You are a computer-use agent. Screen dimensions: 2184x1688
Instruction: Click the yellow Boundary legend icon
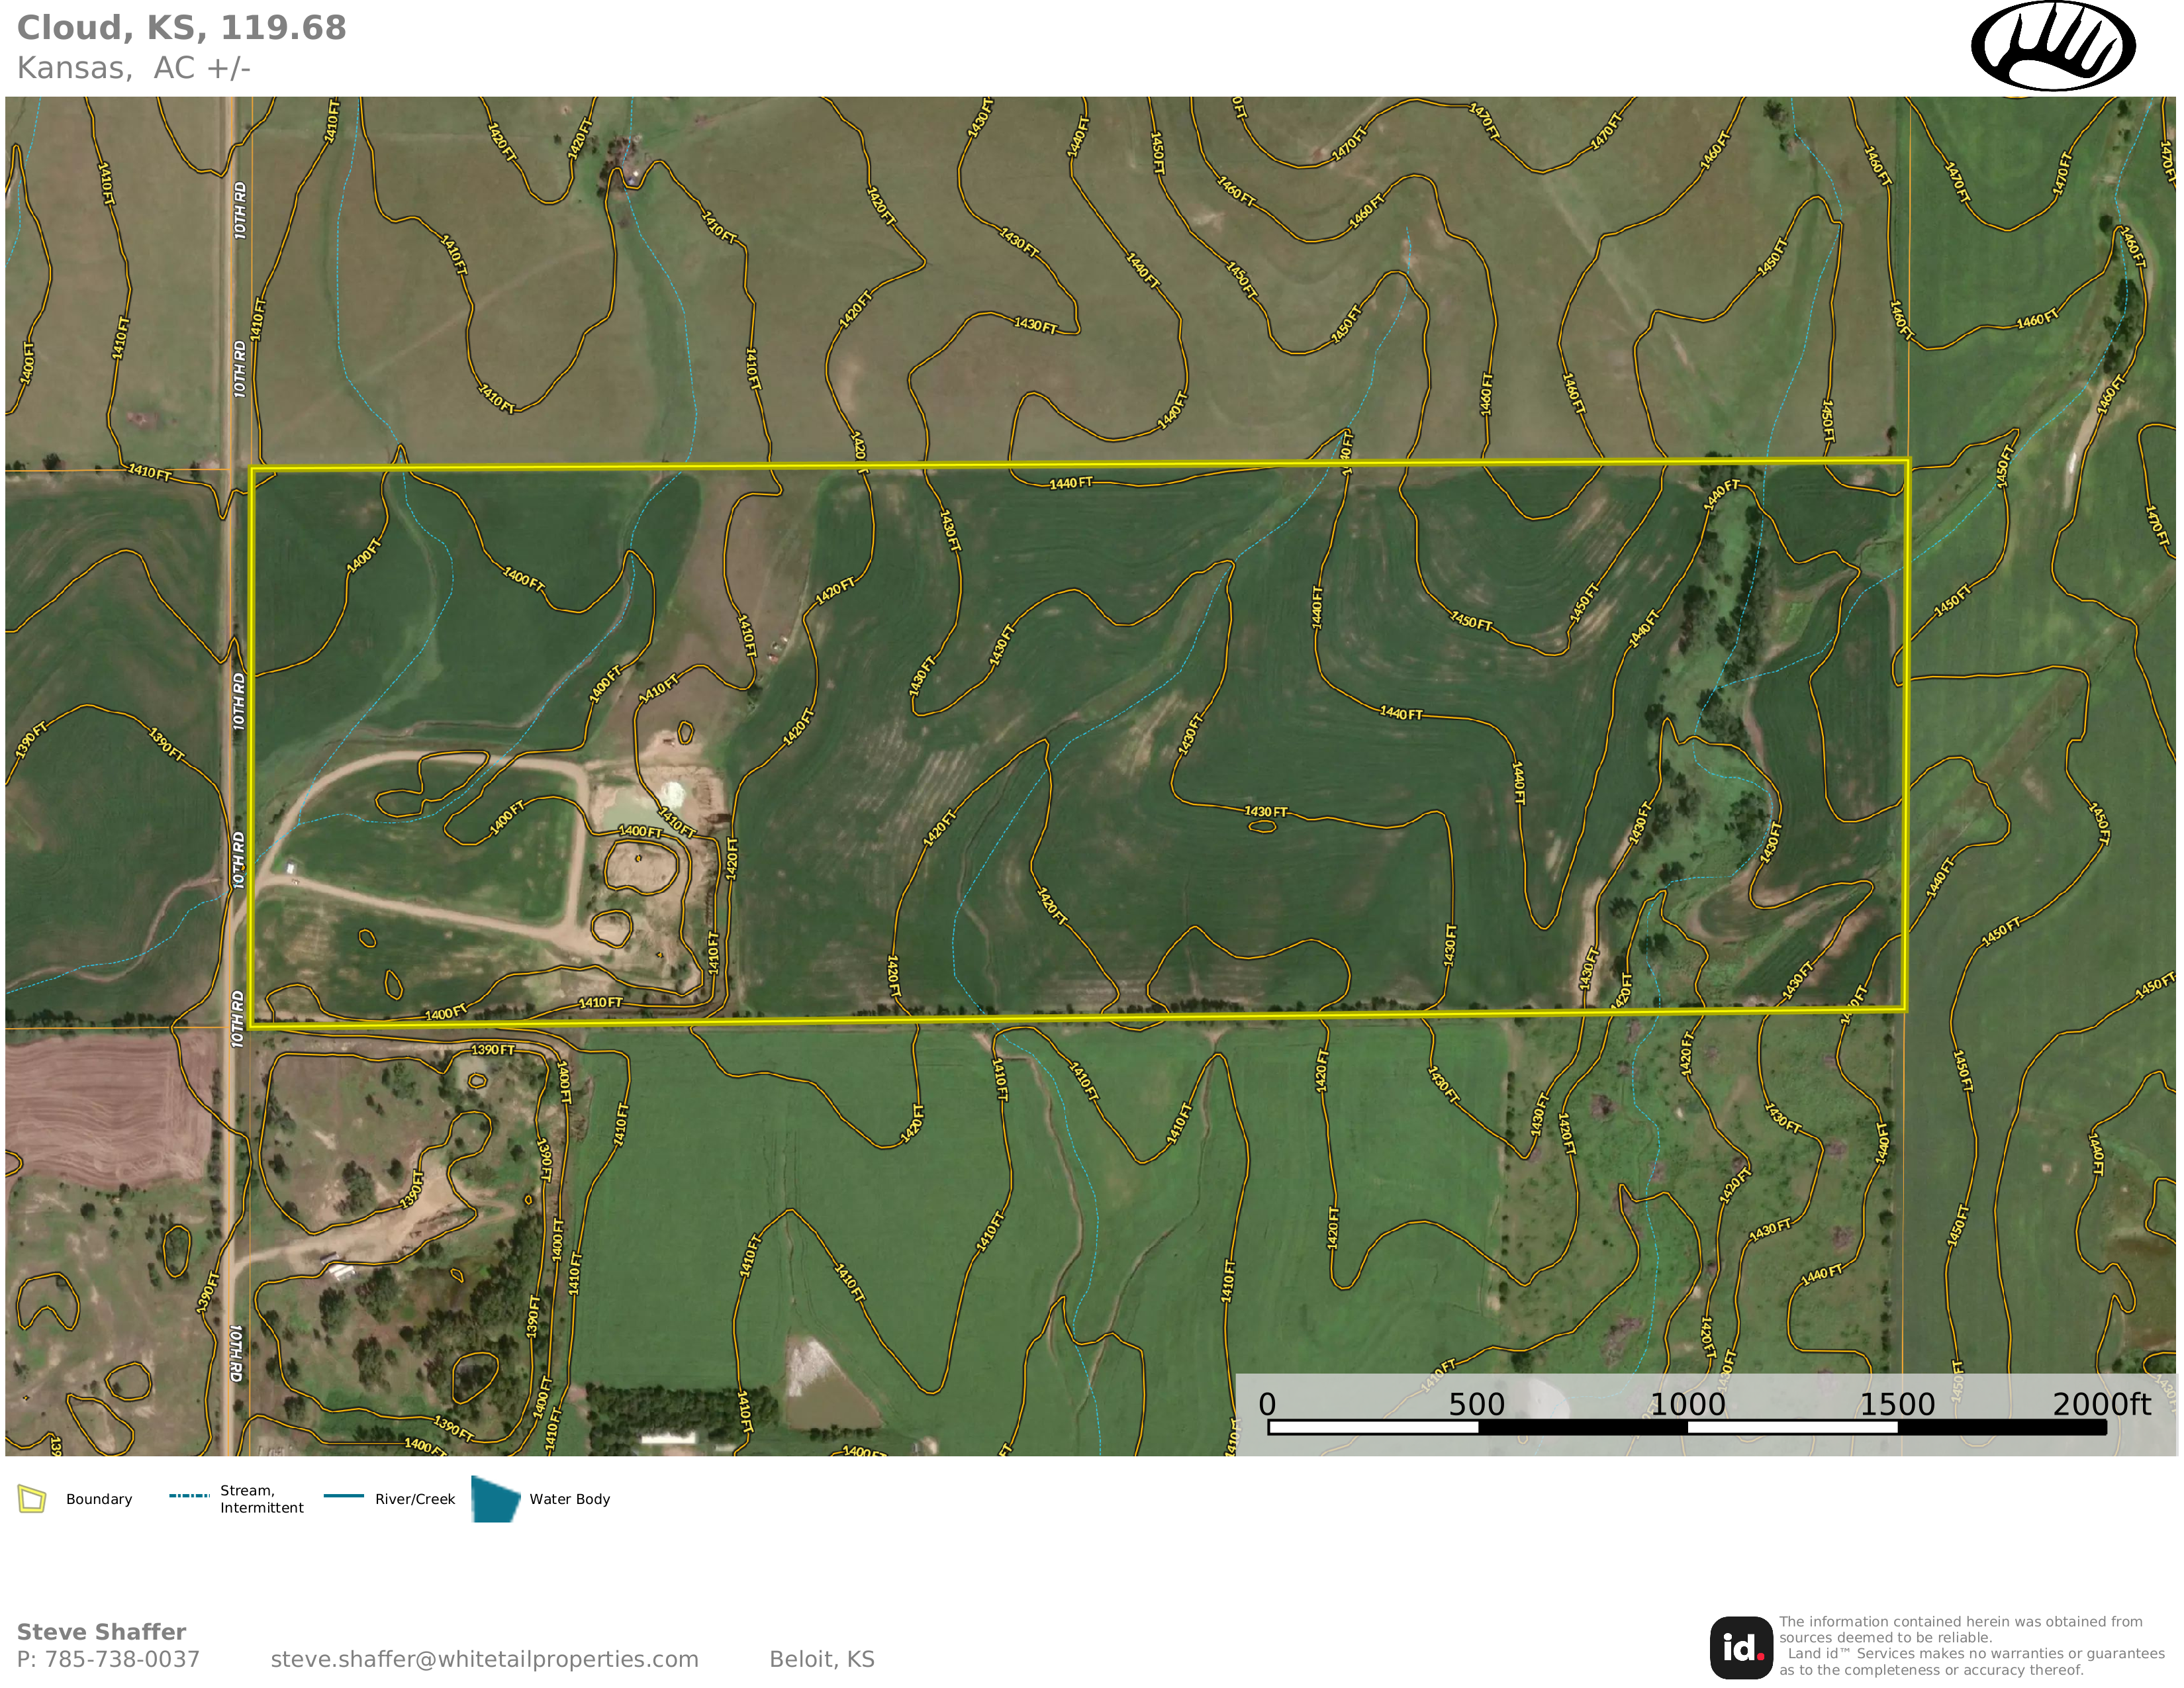coord(32,1499)
